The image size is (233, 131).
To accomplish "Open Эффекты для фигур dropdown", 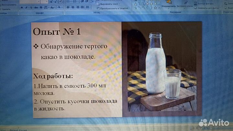I will [x=207, y=8].
